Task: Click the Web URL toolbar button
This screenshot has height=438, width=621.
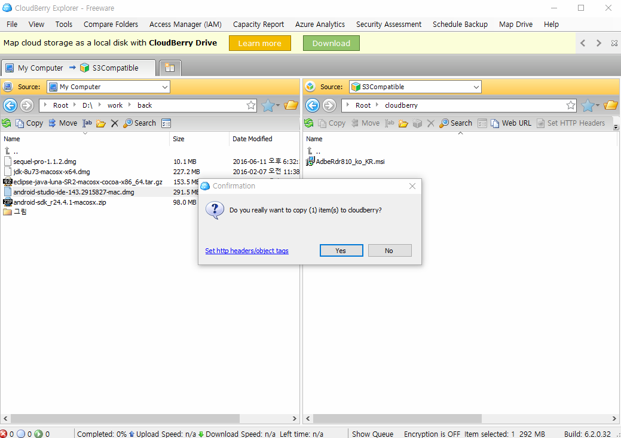Action: click(x=511, y=123)
